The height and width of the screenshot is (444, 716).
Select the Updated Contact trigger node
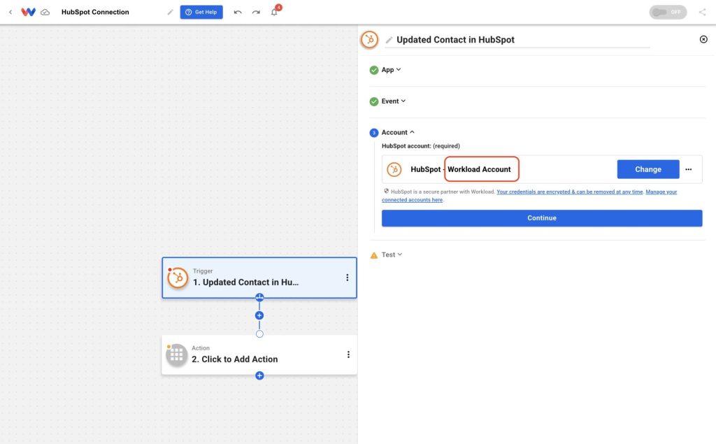259,278
